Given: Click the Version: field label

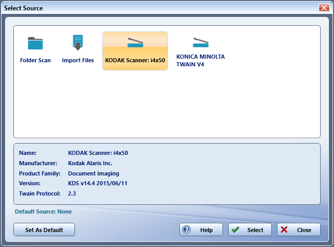Looking at the screenshot, I should click(x=30, y=183).
